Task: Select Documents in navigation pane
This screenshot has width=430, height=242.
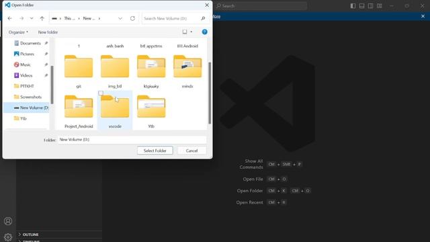Action: [x=30, y=43]
